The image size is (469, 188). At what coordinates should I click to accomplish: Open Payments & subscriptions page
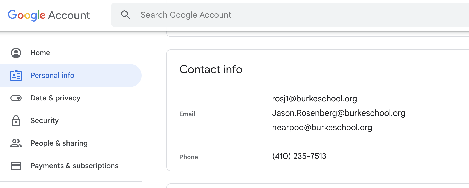click(x=71, y=166)
